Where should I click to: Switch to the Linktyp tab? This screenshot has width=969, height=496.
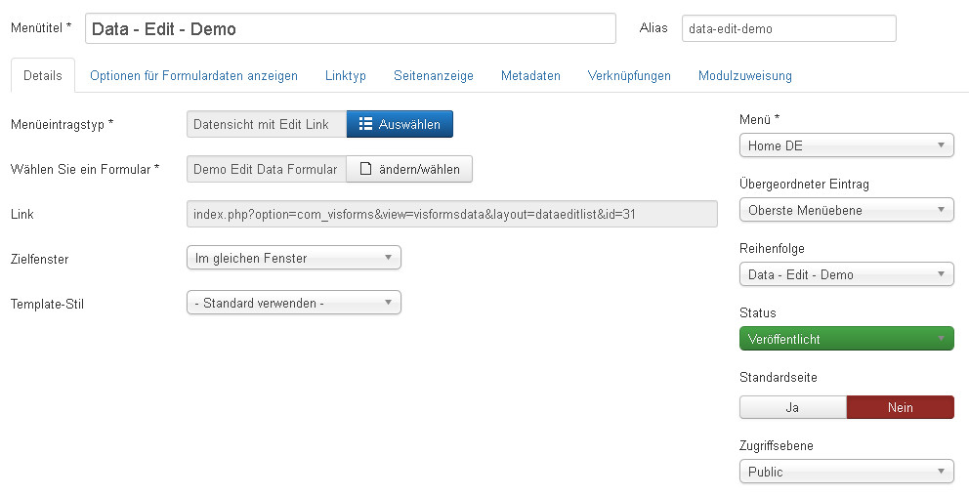tap(346, 75)
